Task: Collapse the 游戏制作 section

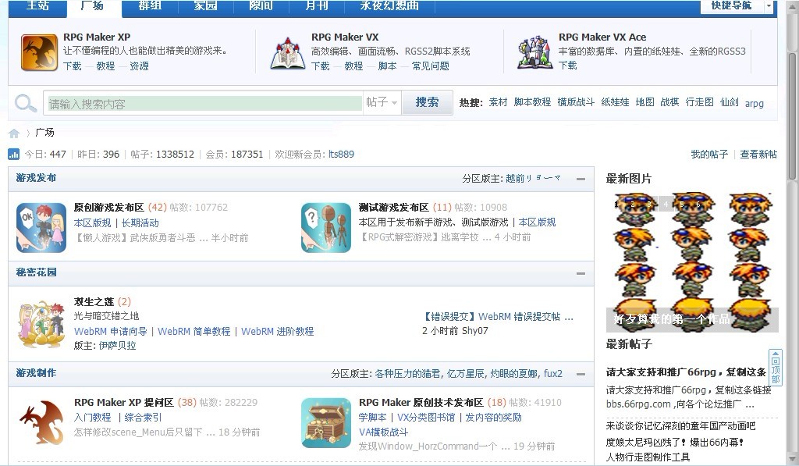Action: pyautogui.click(x=581, y=374)
